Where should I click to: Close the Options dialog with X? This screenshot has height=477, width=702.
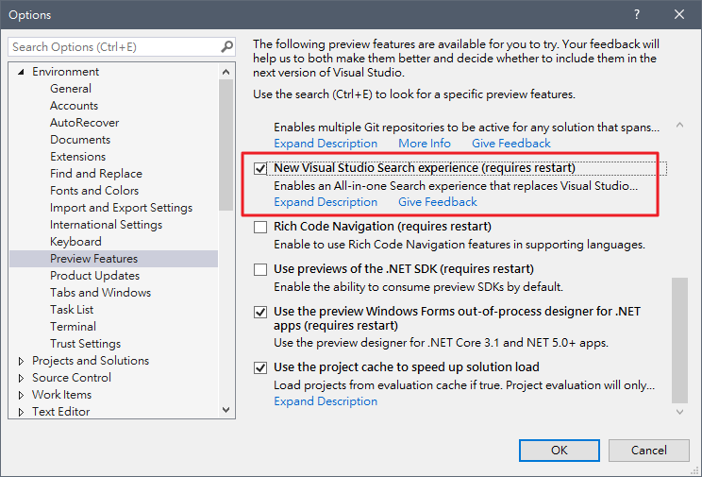[678, 14]
